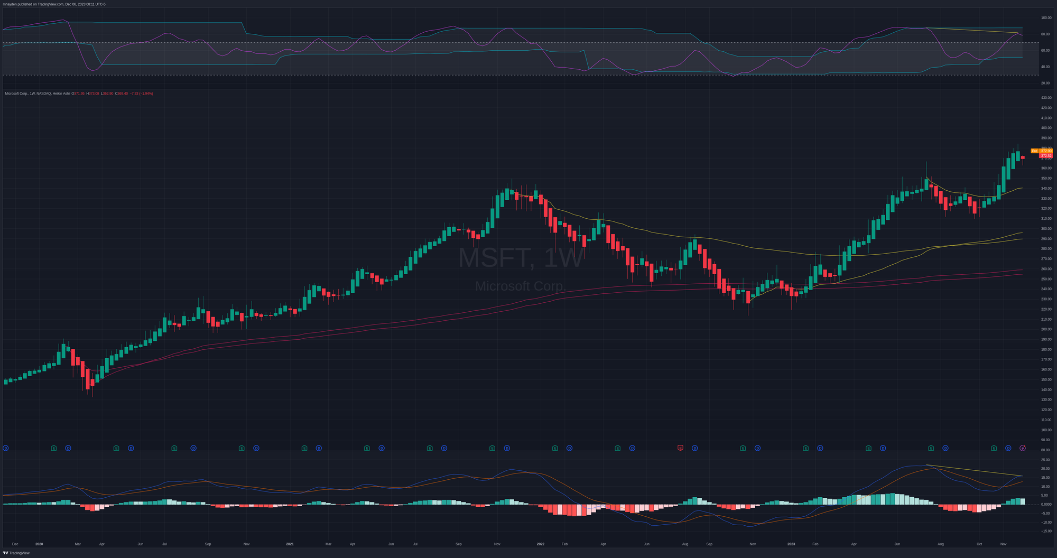This screenshot has height=558, width=1057.
Task: Click the February 2020 dividend D marker
Action: pyautogui.click(x=68, y=448)
